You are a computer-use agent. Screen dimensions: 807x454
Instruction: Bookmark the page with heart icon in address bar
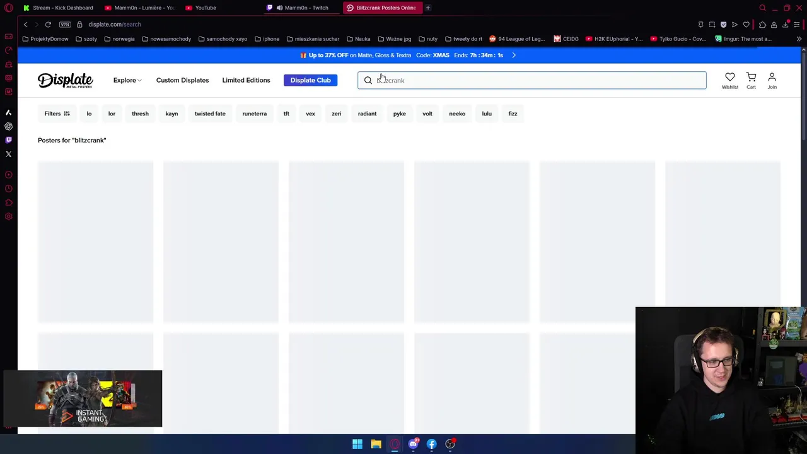click(746, 25)
